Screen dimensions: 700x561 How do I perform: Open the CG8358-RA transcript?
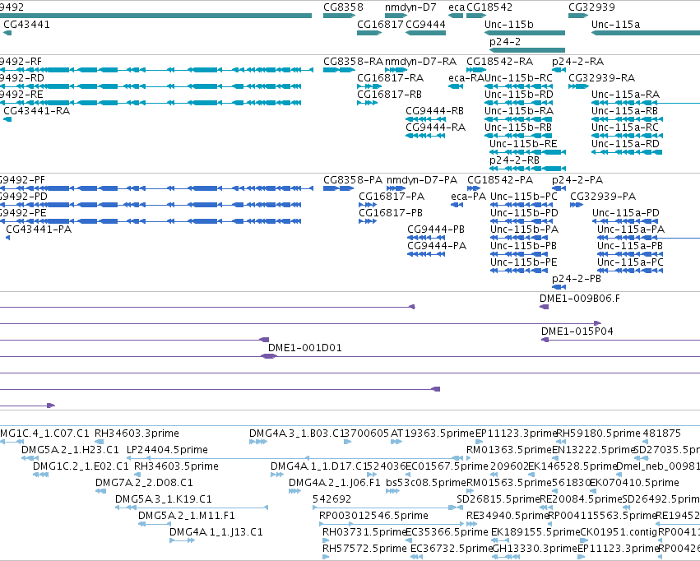coord(353,62)
